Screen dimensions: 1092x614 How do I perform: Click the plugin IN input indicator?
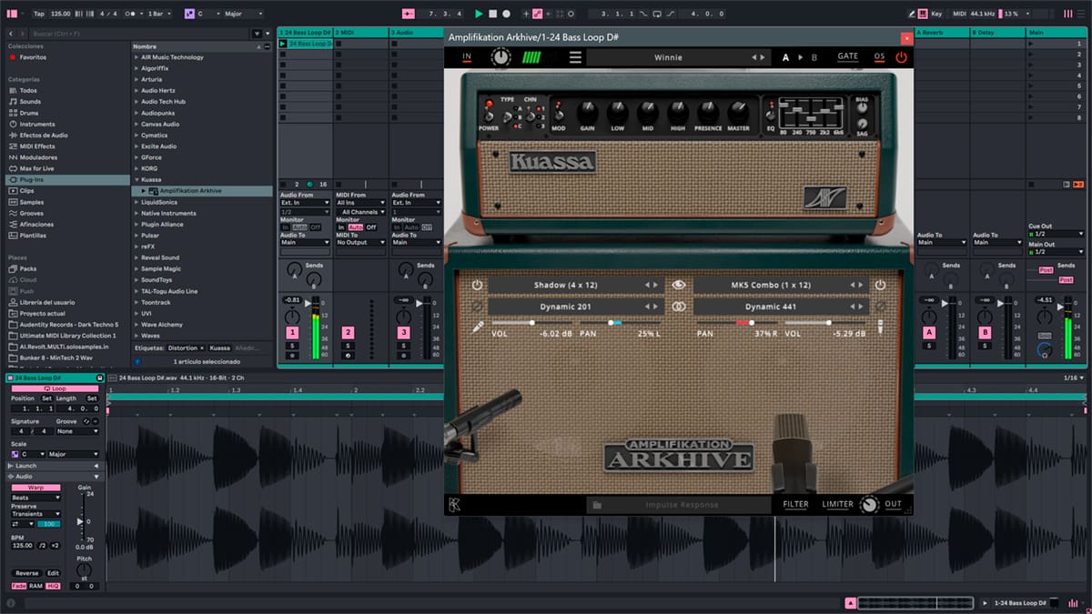(467, 57)
